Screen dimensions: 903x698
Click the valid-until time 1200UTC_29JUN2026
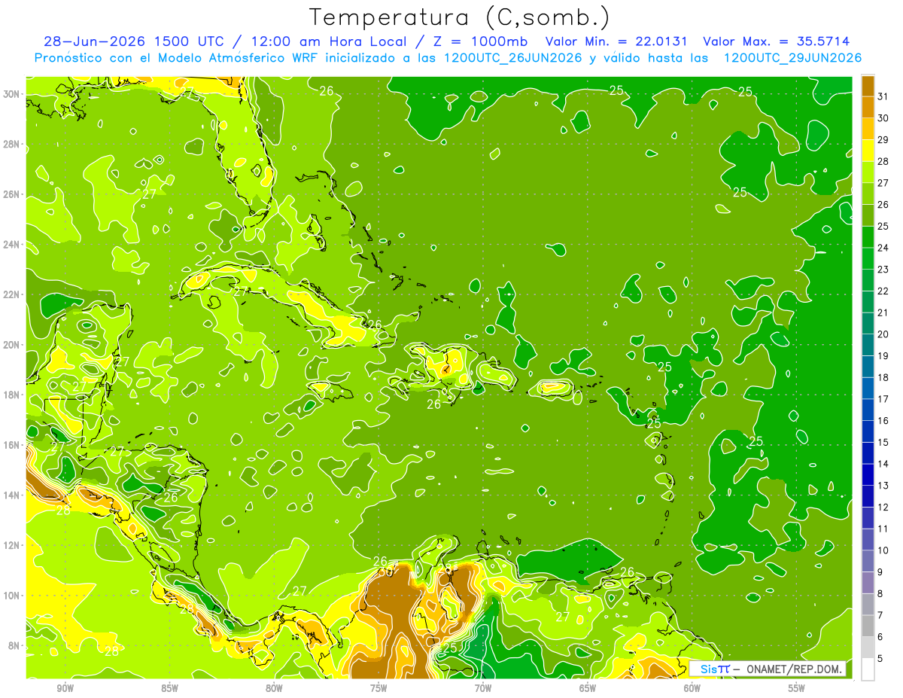pyautogui.click(x=792, y=58)
